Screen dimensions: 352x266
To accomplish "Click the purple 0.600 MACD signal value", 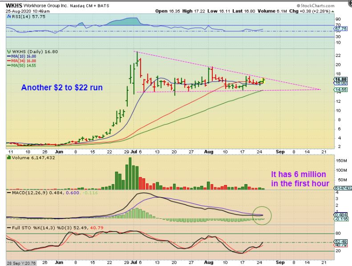I will pos(73,193).
